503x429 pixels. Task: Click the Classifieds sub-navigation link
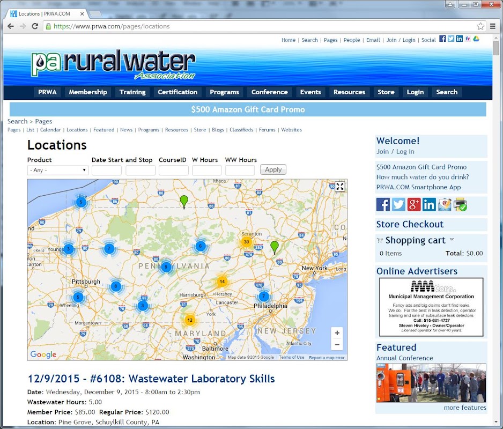pos(241,130)
